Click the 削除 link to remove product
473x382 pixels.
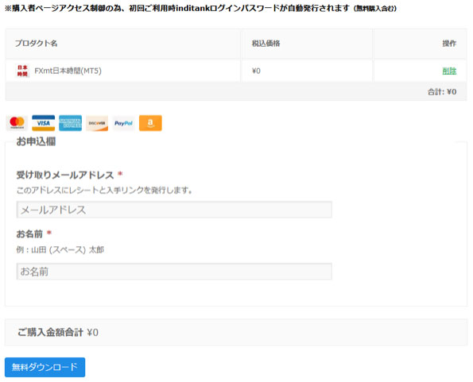tap(449, 71)
